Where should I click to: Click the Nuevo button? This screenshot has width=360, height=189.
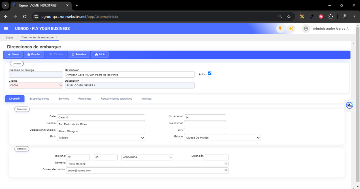pos(13,54)
